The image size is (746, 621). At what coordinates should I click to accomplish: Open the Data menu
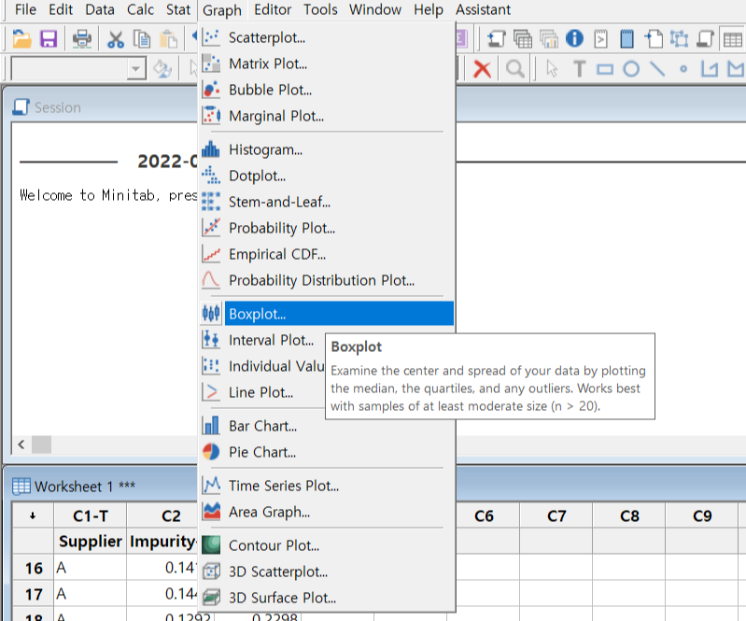99,9
